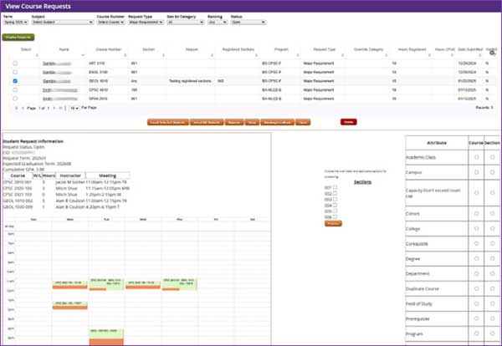Open the Name column filter arrow
Viewport: 502px width, 346px height.
point(83,55)
